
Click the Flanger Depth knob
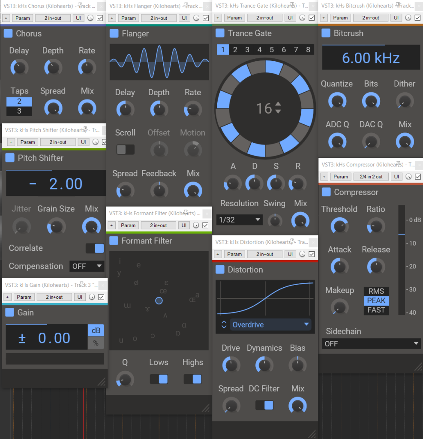pos(159,109)
